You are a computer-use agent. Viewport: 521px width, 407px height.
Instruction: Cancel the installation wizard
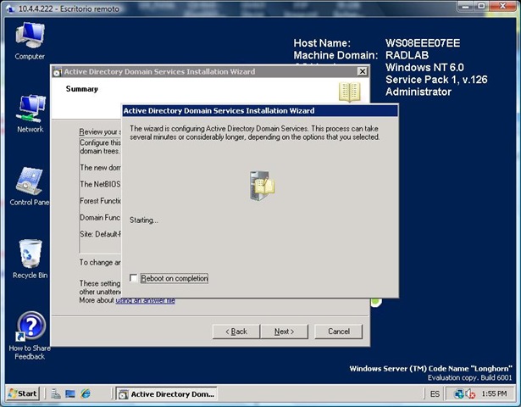point(338,332)
